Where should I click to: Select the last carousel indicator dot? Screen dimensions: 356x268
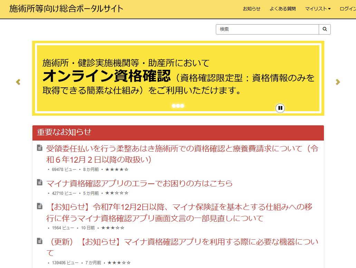click(x=182, y=106)
